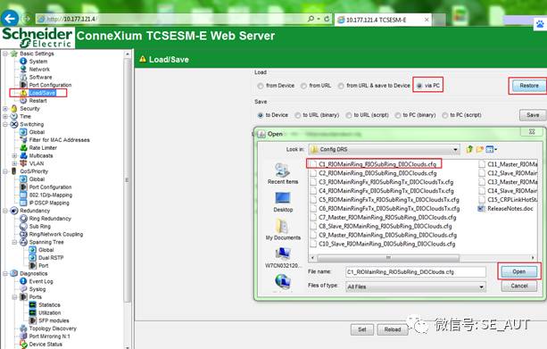Select Load/Save in navigation tree

point(42,93)
